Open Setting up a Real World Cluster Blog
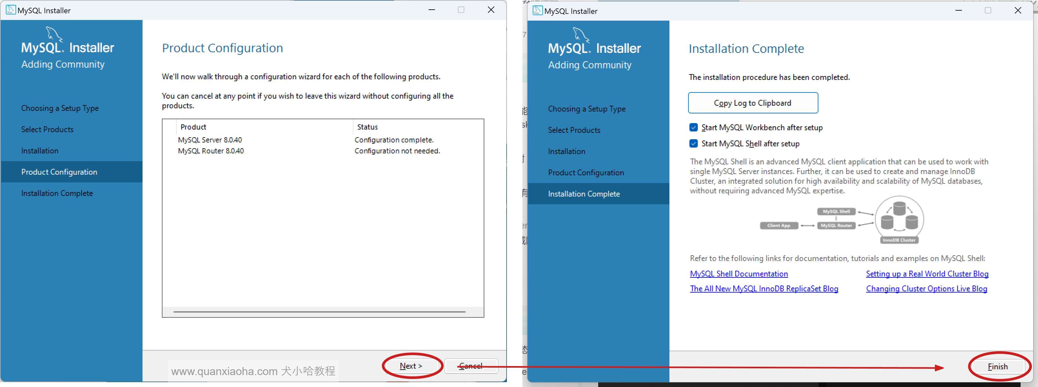Screen dimensions: 1038x387 (927, 274)
